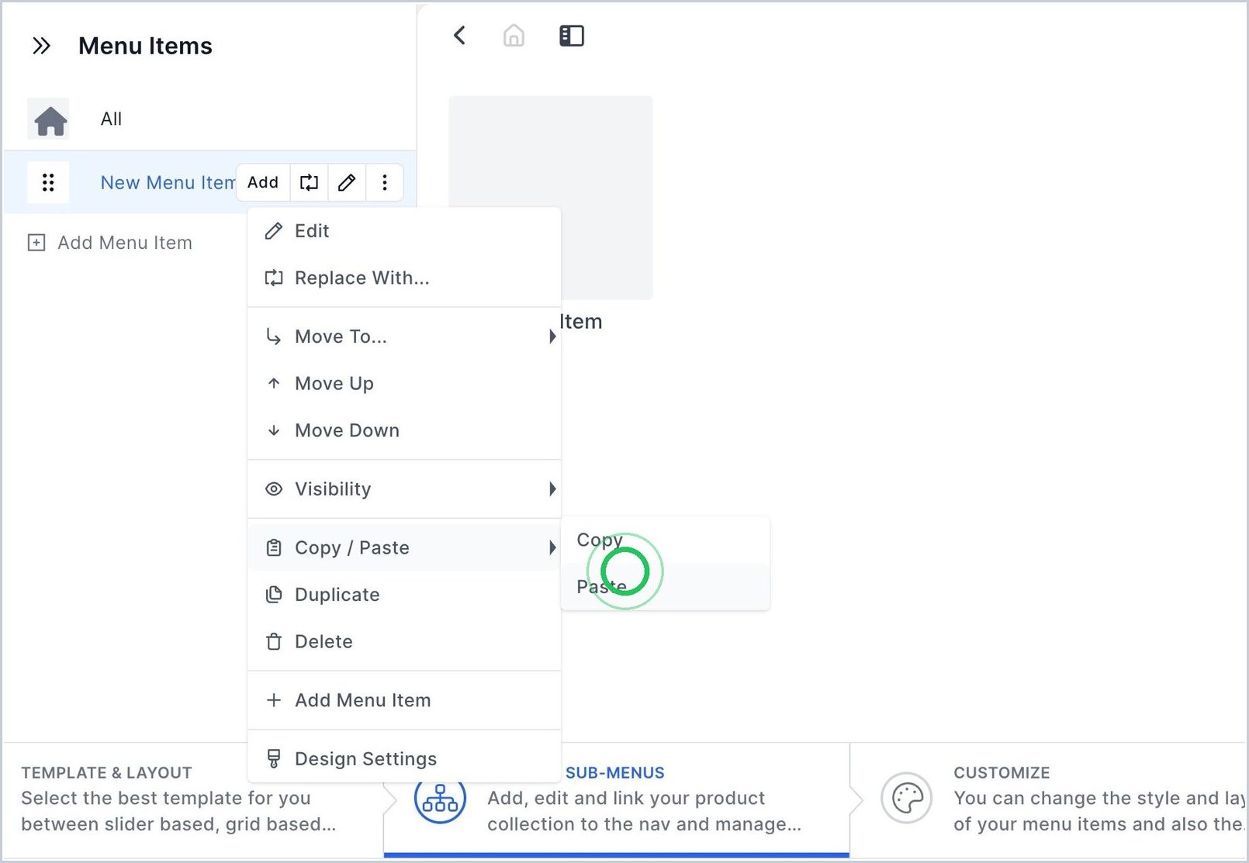The width and height of the screenshot is (1249, 863).
Task: Click the Customize palette icon
Action: point(907,798)
